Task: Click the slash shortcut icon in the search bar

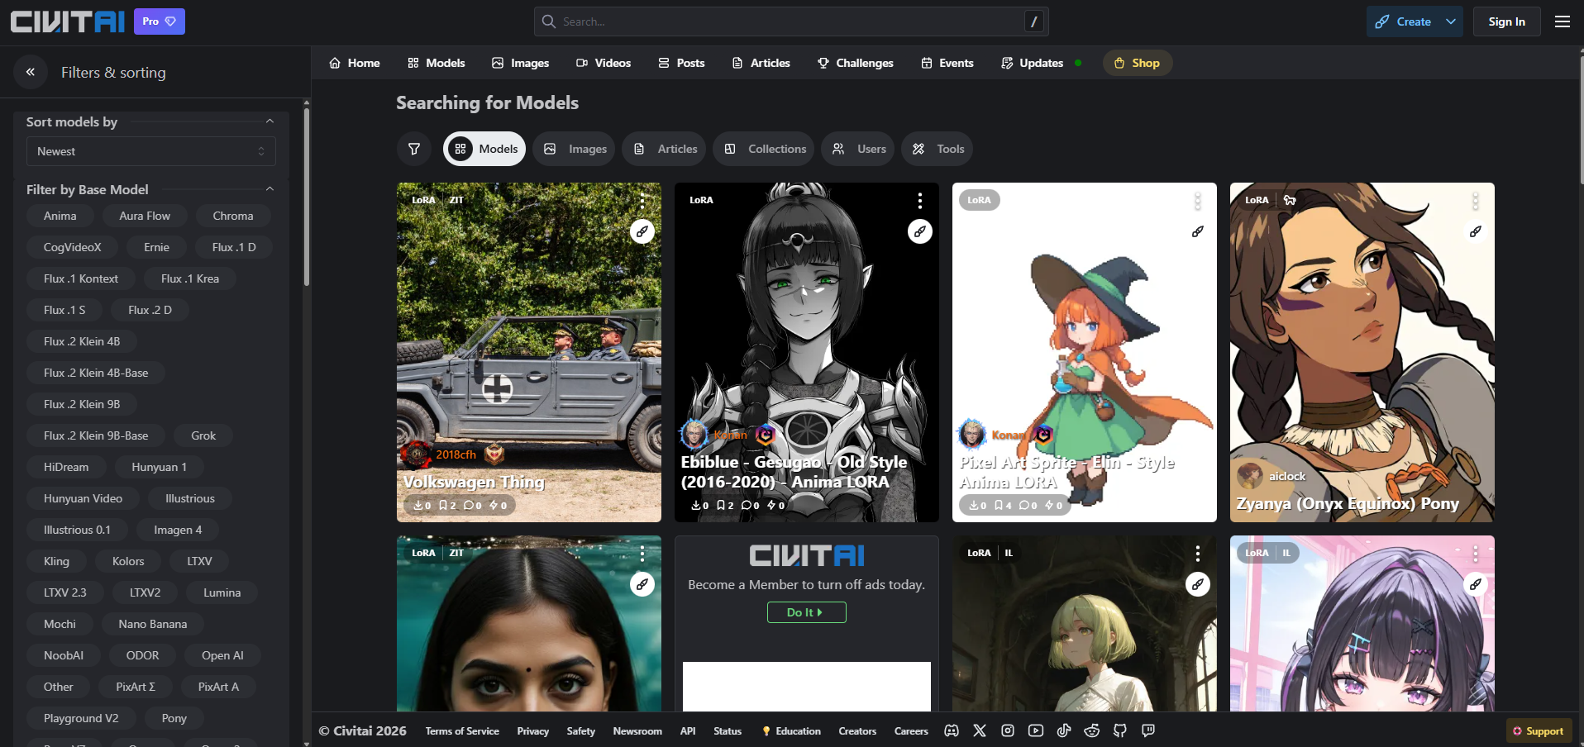Action: 1033,21
